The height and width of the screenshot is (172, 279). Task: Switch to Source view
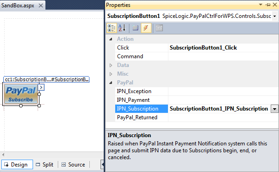click(73, 165)
